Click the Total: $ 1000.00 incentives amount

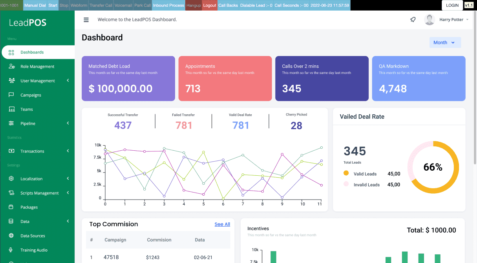[431, 231]
